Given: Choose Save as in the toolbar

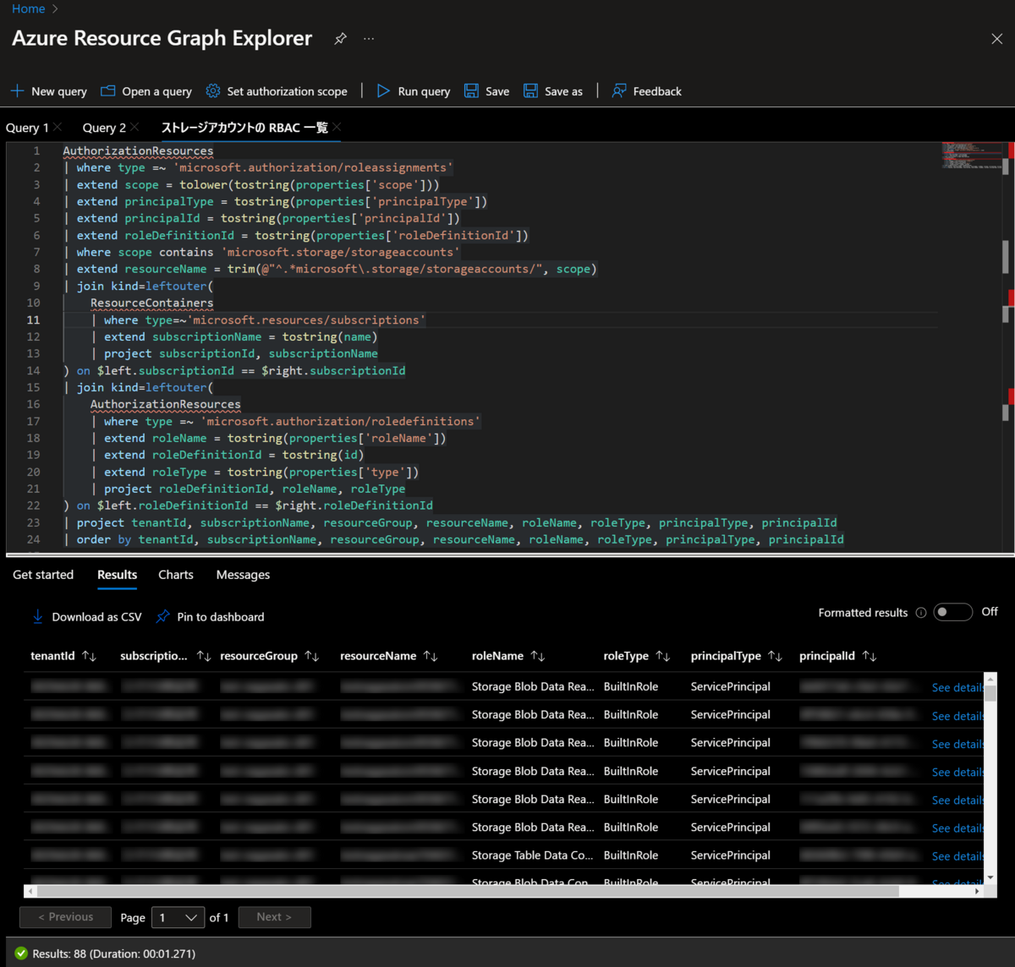Looking at the screenshot, I should click(x=553, y=91).
